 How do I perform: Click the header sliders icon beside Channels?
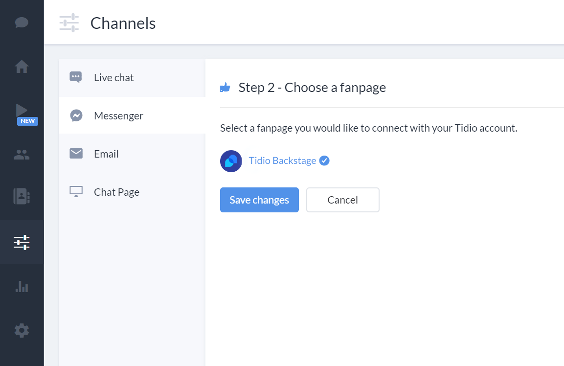69,23
